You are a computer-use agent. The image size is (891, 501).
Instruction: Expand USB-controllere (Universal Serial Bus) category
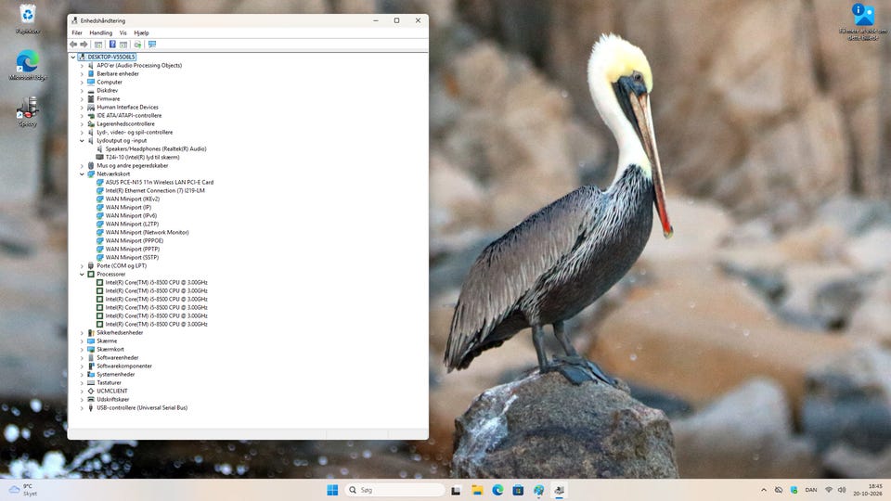tap(82, 408)
